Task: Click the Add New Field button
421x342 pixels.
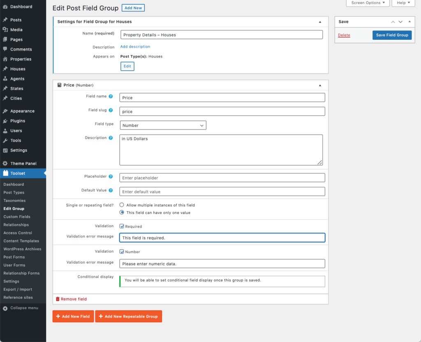Action: pos(73,316)
